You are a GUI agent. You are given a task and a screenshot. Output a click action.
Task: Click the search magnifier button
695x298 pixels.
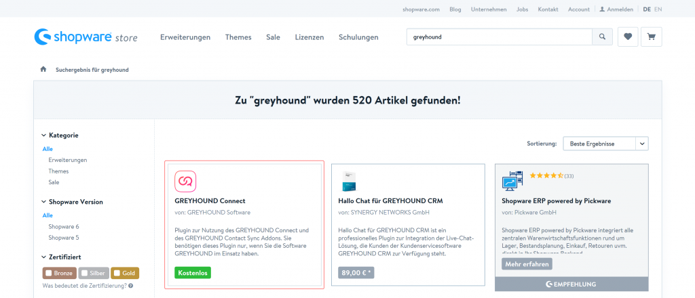pyautogui.click(x=602, y=37)
